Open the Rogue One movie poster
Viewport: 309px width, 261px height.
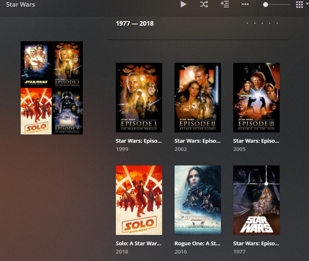tap(198, 200)
